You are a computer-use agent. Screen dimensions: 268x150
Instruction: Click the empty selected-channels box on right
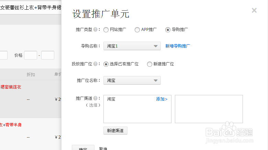(209, 109)
